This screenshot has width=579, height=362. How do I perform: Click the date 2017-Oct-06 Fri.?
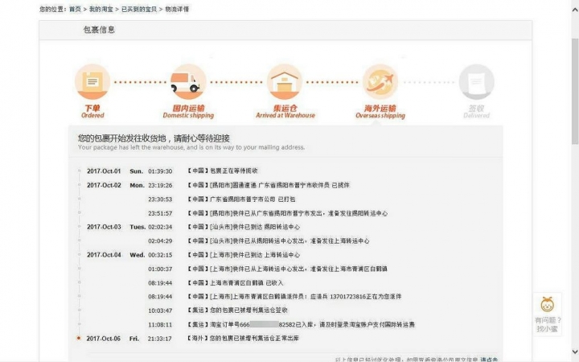pyautogui.click(x=113, y=339)
